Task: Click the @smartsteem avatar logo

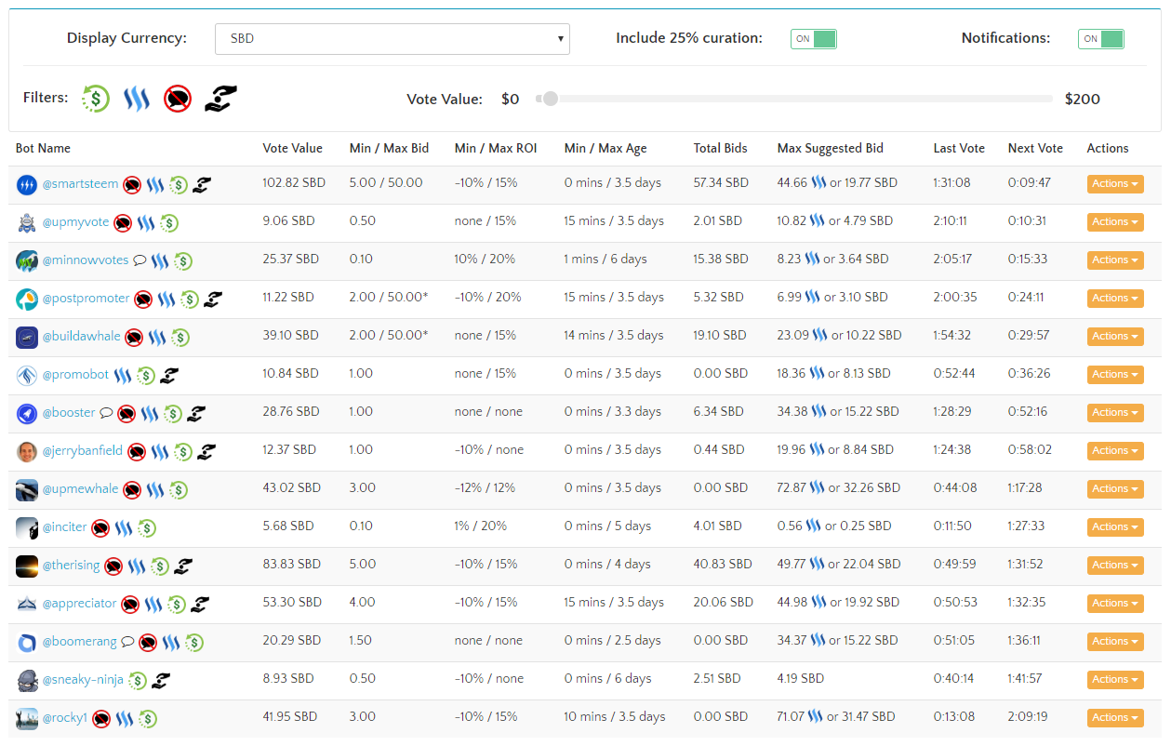Action: pyautogui.click(x=26, y=185)
